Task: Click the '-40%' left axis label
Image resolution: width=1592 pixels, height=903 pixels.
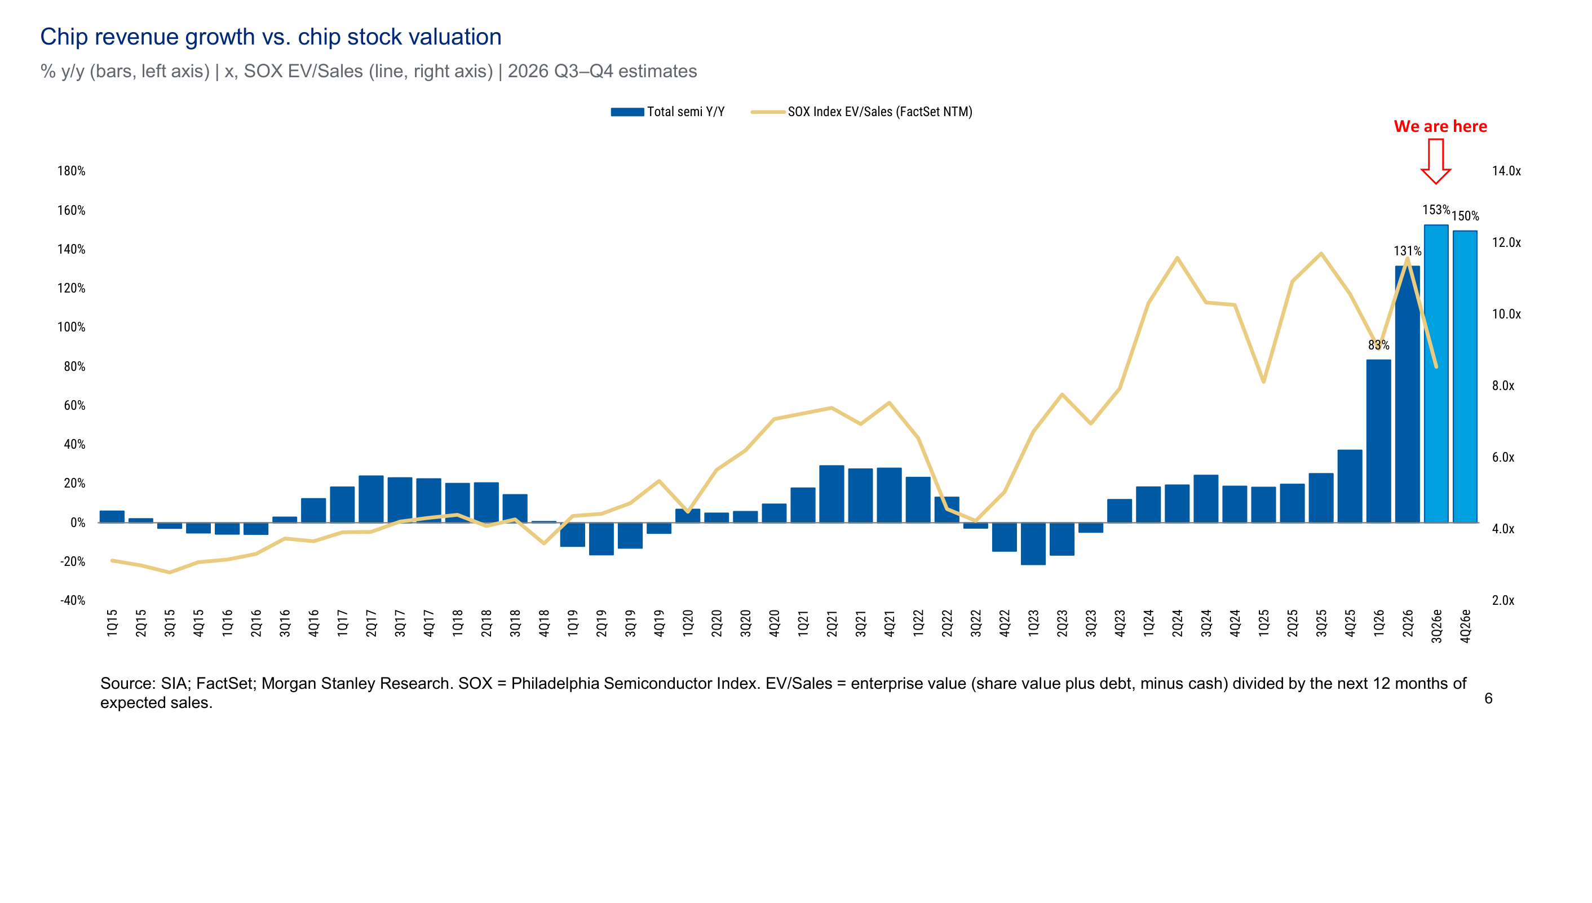Action: [x=73, y=601]
